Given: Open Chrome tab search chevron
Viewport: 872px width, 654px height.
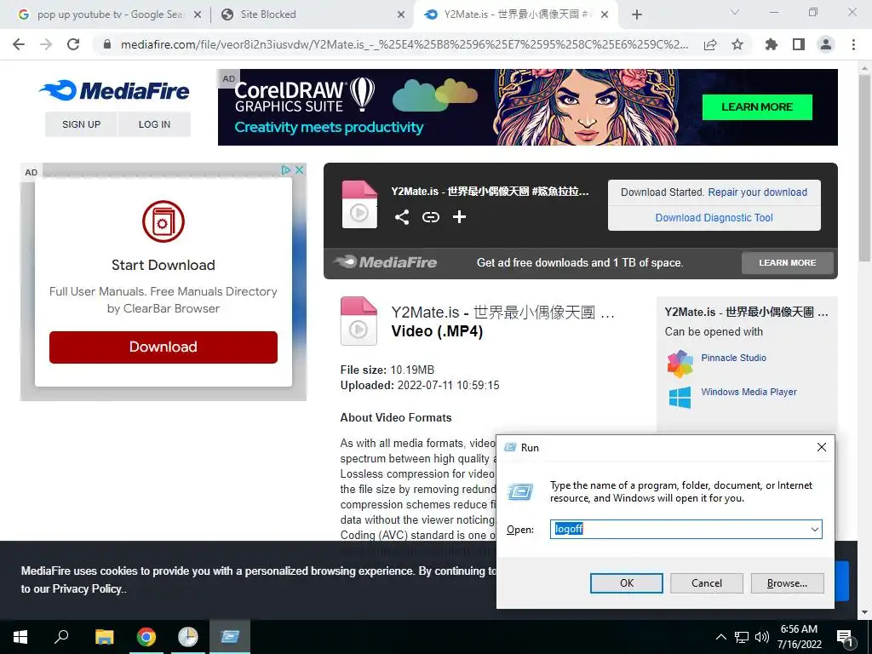Looking at the screenshot, I should [x=735, y=12].
